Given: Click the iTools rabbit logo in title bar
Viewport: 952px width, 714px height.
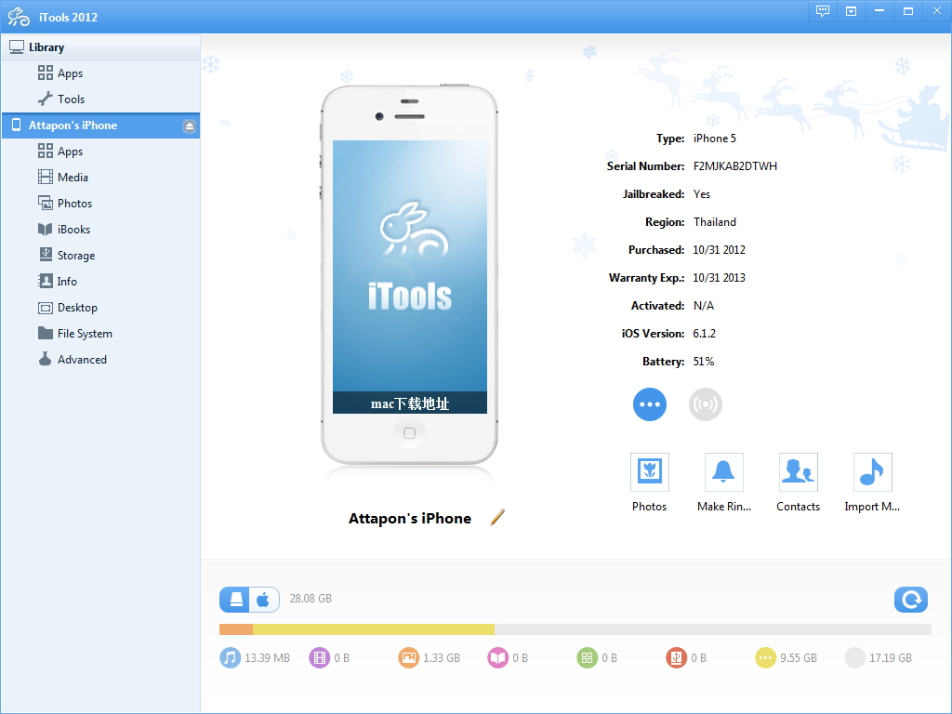Looking at the screenshot, I should 19,17.
